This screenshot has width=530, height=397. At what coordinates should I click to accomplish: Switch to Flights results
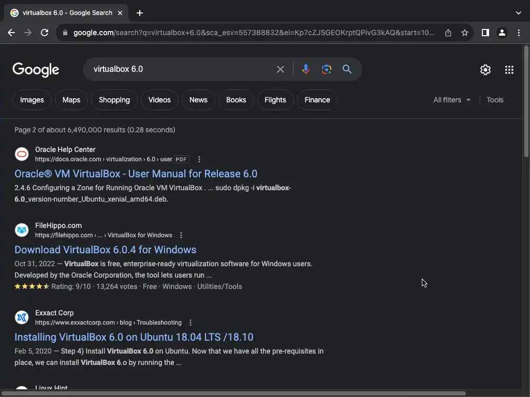pyautogui.click(x=275, y=100)
